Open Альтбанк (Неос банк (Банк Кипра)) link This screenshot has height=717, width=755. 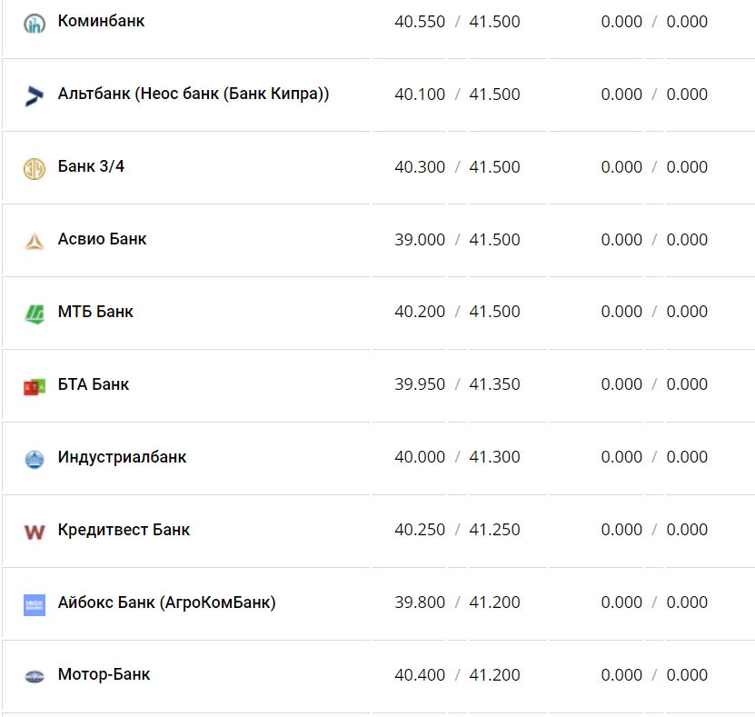(193, 94)
